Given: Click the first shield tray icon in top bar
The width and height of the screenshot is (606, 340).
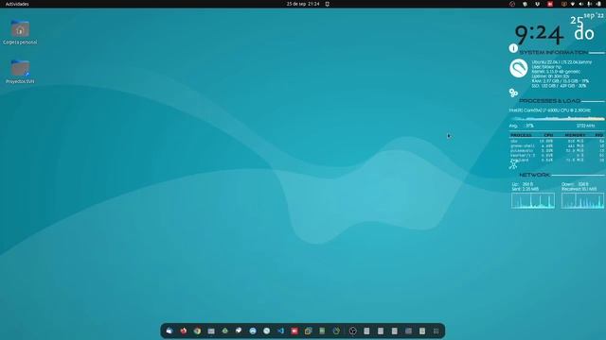Looking at the screenshot, I should [525, 4].
